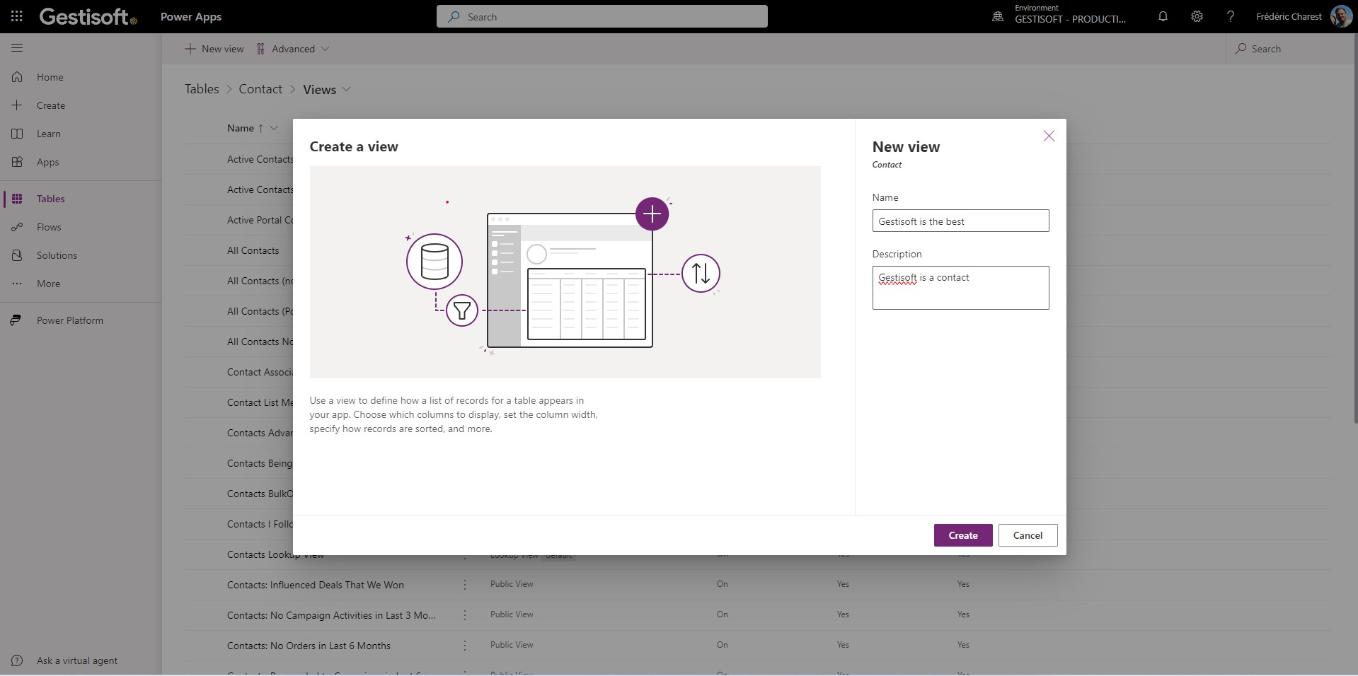Click the top search magnifier icon
The height and width of the screenshot is (676, 1358).
pos(454,16)
